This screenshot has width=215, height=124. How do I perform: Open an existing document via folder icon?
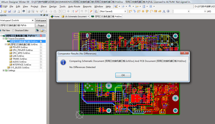(5, 11)
